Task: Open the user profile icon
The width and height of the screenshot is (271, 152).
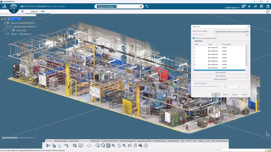Action: 243,6
